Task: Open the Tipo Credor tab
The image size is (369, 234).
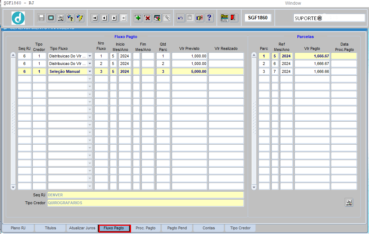Action: tap(240, 228)
